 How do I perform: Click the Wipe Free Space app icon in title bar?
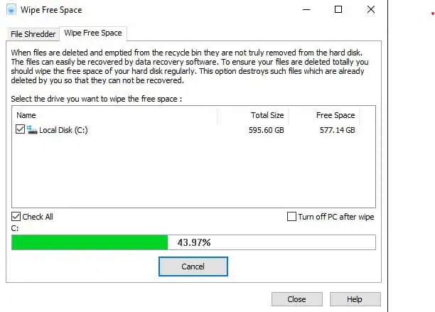(x=11, y=10)
